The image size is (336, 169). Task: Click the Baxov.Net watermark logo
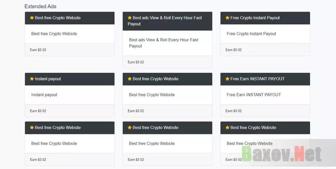(282, 155)
